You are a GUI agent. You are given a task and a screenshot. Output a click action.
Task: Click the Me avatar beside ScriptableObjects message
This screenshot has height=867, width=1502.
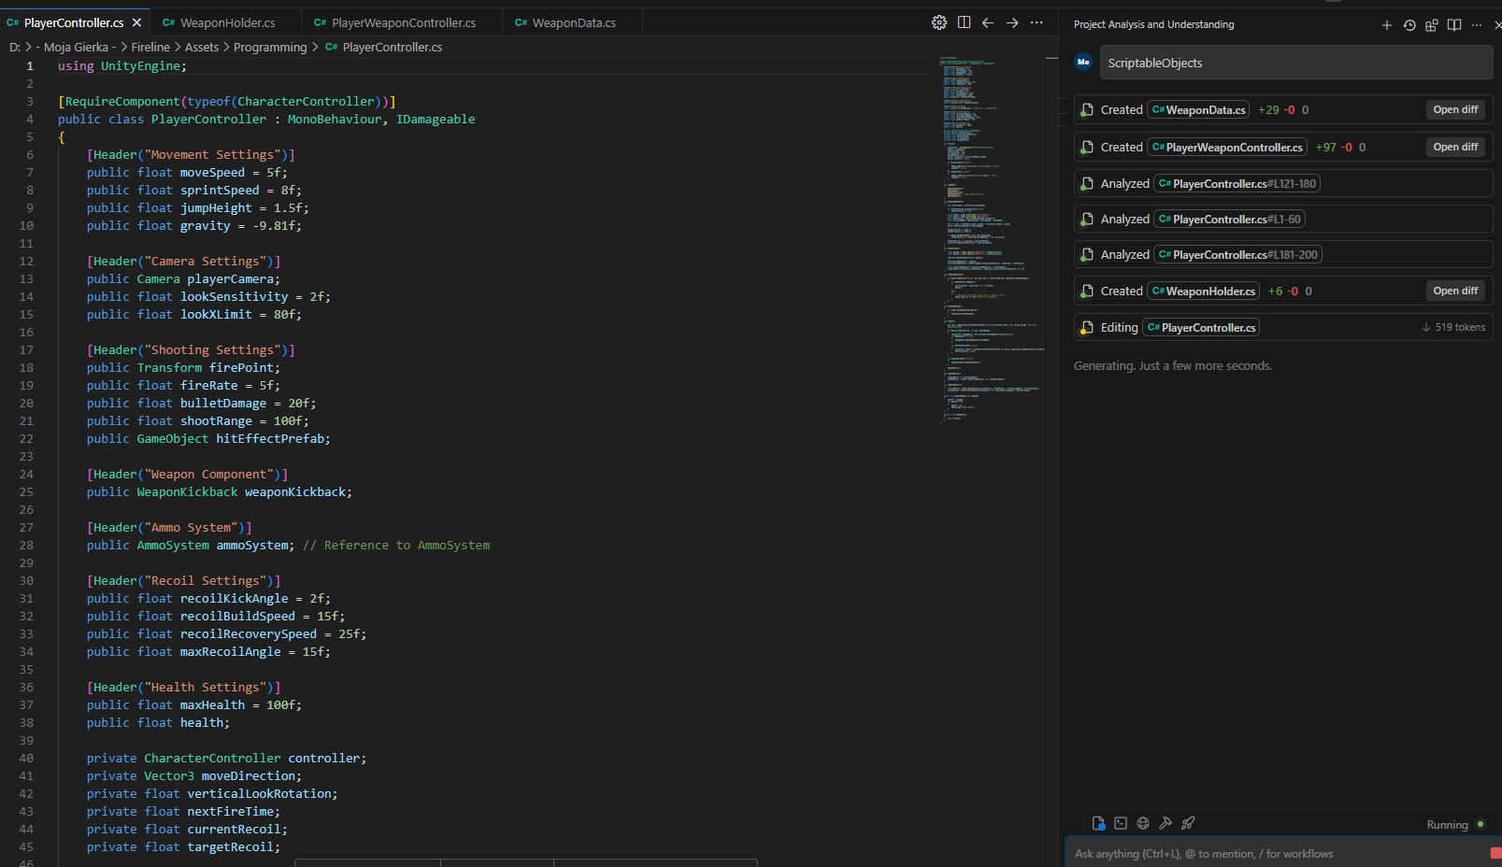click(1083, 62)
